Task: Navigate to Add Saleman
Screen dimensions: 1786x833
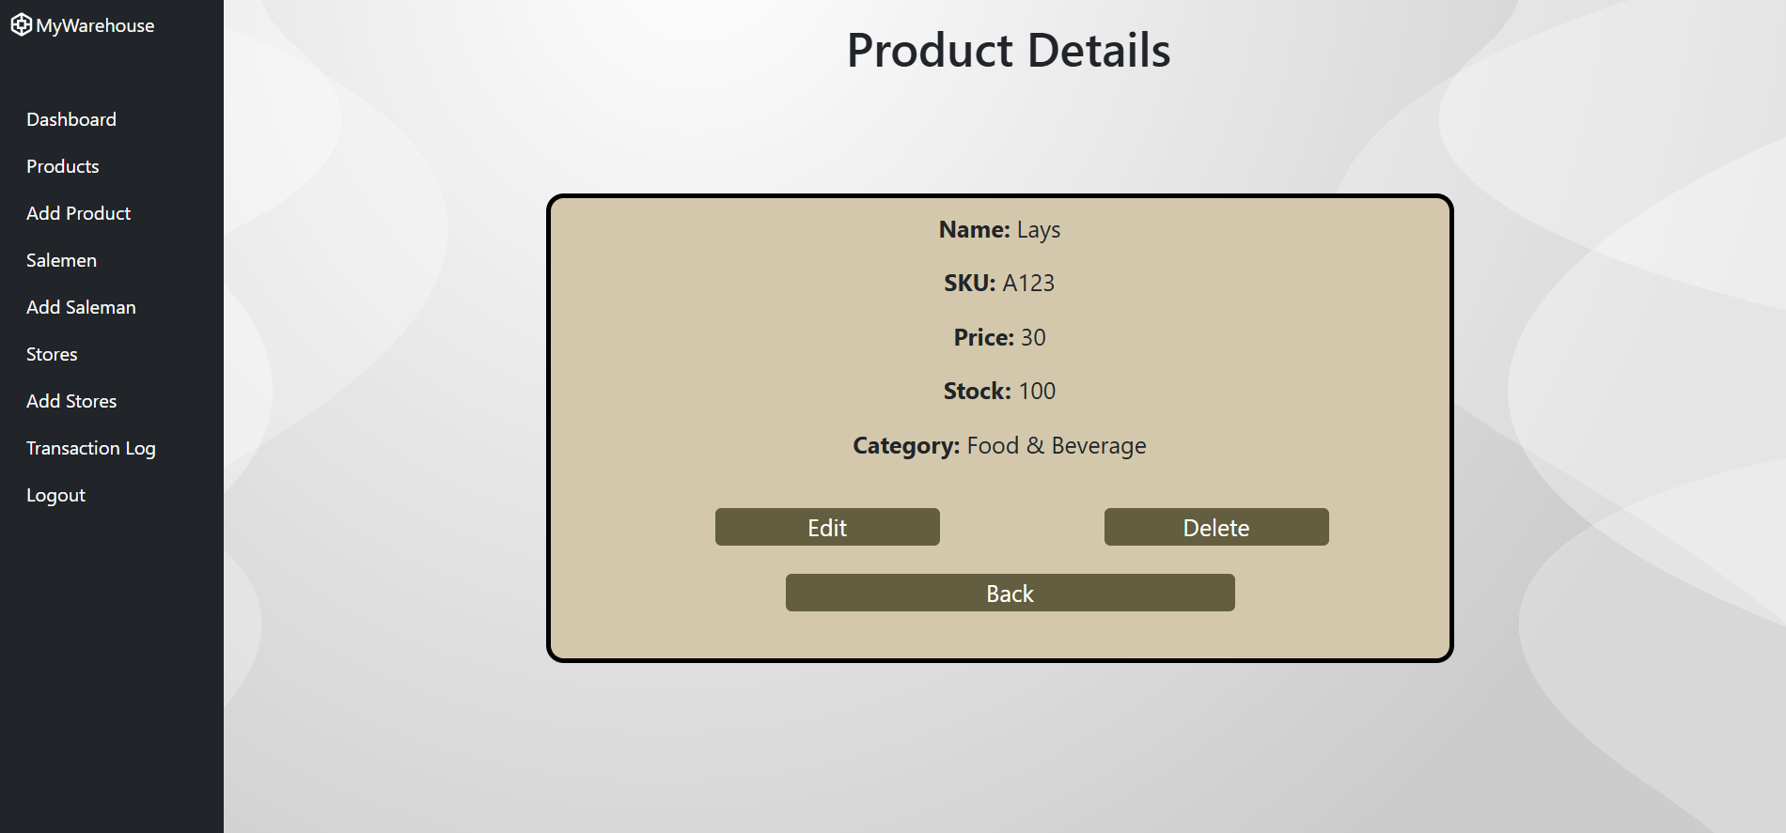Action: coord(82,307)
